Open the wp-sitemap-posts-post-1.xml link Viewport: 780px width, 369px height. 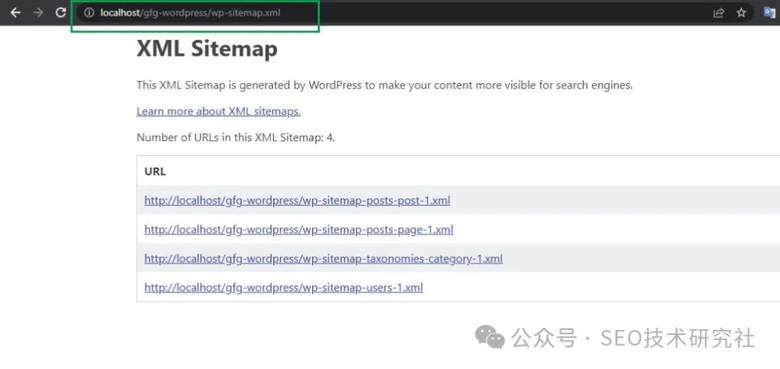click(297, 201)
